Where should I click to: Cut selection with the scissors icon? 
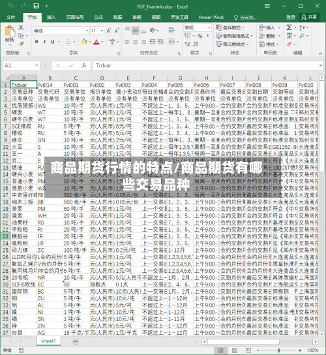(21, 27)
